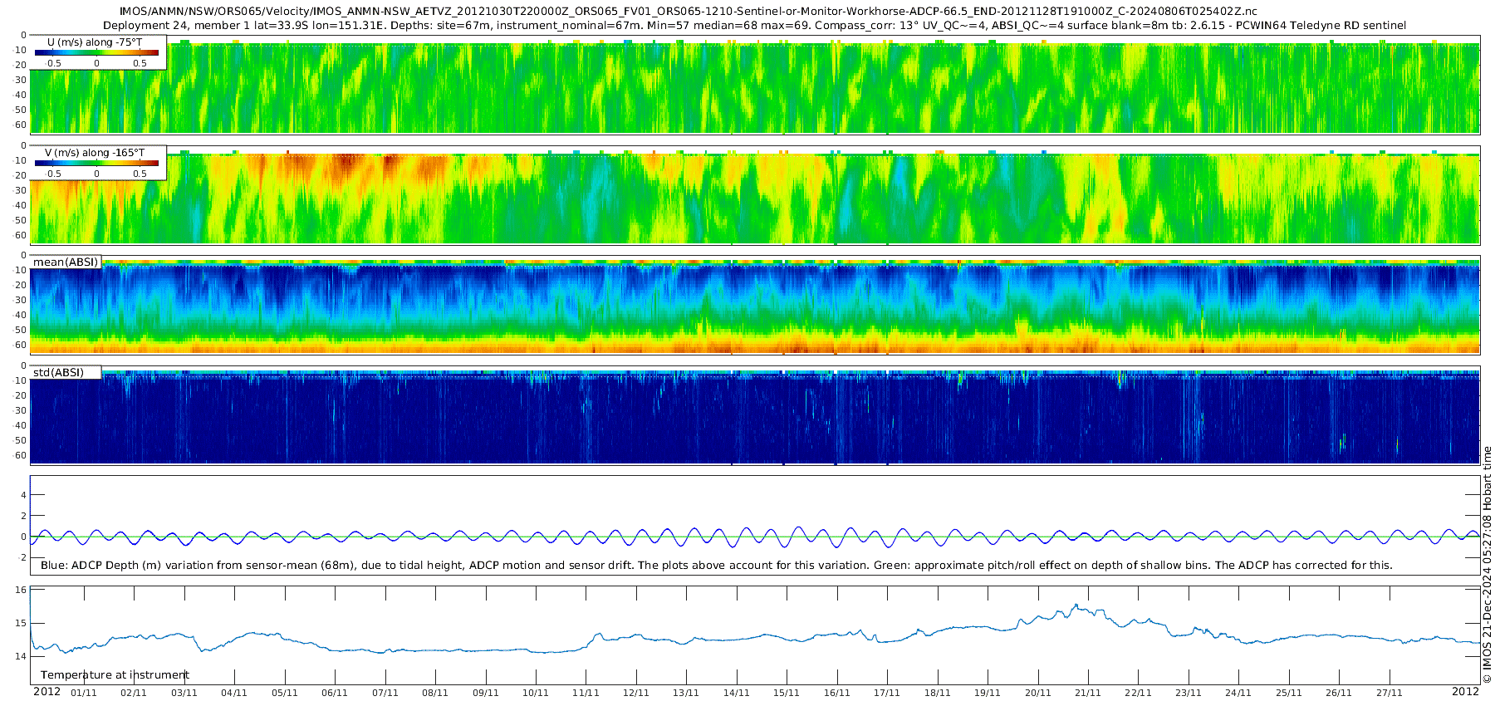Click the Deployment 24 metadata line
The image size is (1495, 706).
click(x=754, y=26)
